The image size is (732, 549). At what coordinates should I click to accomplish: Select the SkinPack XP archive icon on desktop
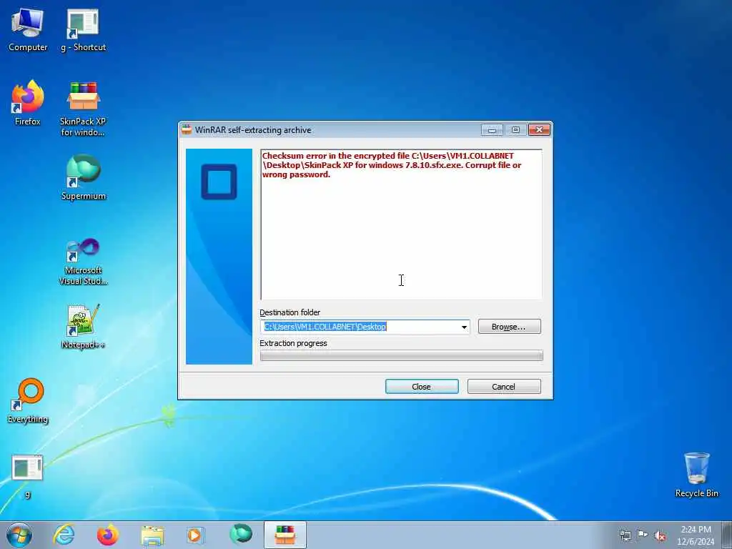(83, 109)
